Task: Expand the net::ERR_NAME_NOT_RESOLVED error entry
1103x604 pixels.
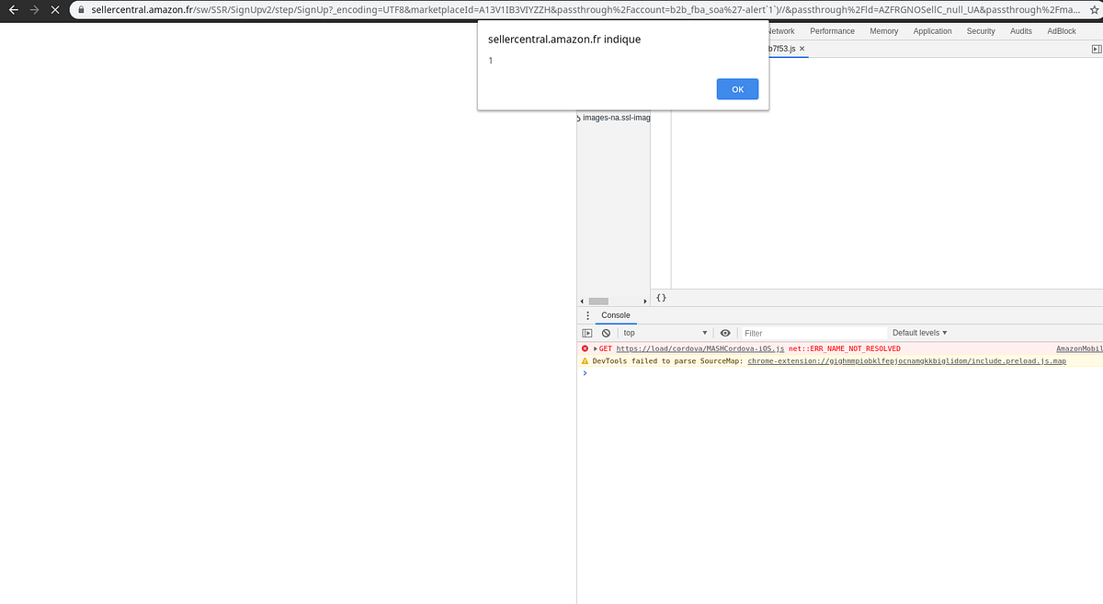Action: pos(597,348)
